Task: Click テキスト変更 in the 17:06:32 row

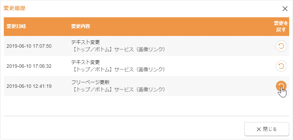Action: point(85,62)
